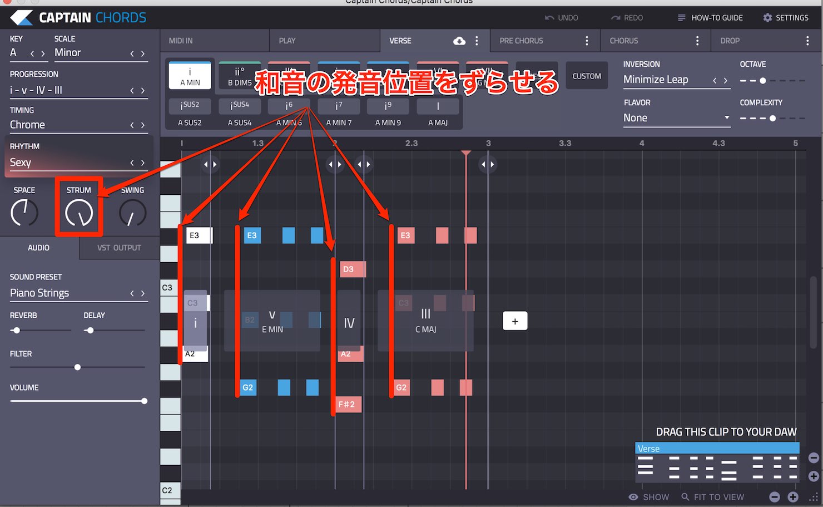Open the Verse tab three-dot menu
Viewport: 823px width, 507px height.
point(477,41)
